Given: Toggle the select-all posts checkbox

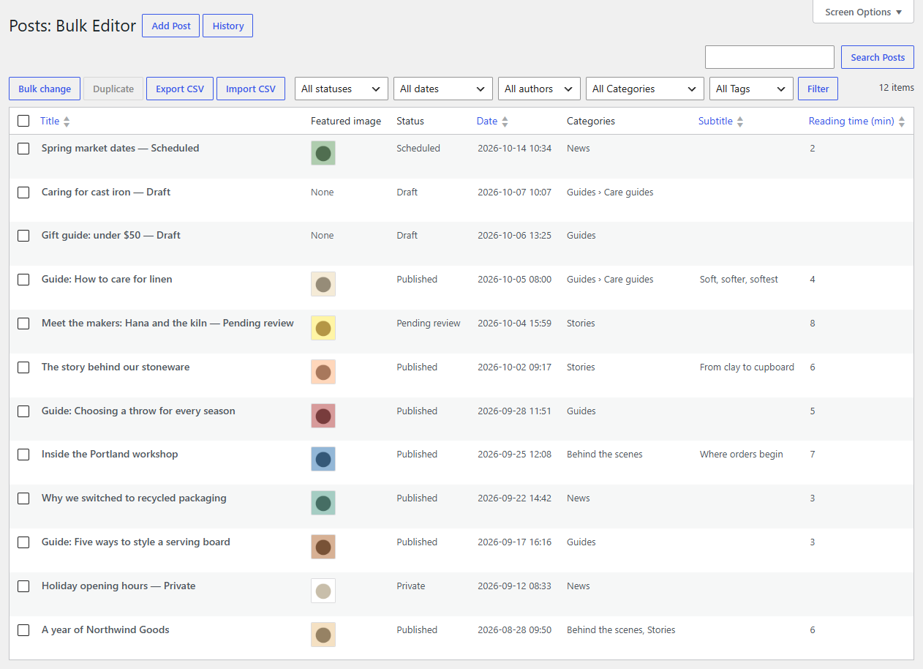Looking at the screenshot, I should click(23, 121).
